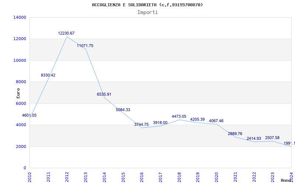This screenshot has width=295, height=184.
Task: Click x-axis year 2020
Action: pyautogui.click(x=216, y=177)
